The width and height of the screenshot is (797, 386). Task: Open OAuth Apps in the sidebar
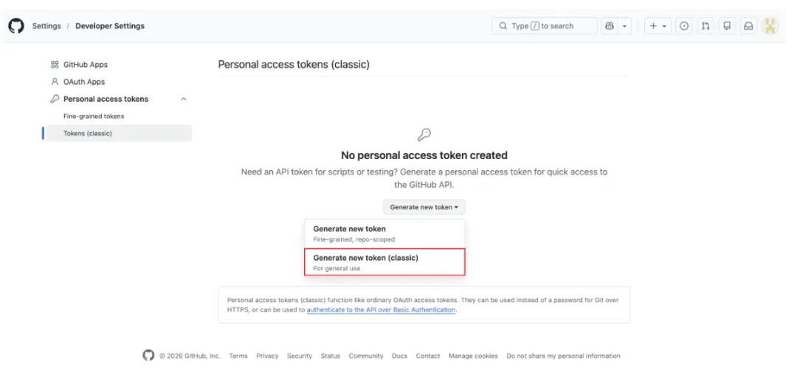[83, 82]
